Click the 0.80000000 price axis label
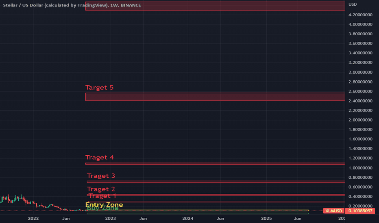 [360, 178]
